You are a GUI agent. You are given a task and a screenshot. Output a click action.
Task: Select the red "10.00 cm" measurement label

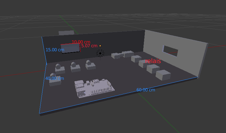pos(81,42)
